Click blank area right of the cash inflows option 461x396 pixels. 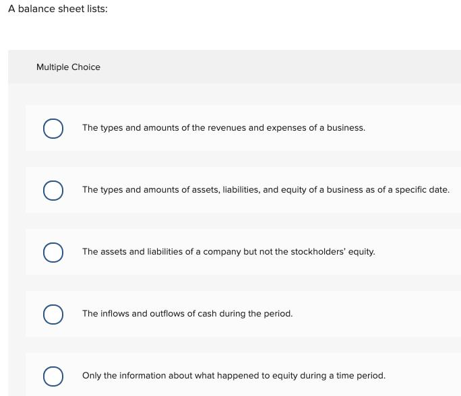377,314
